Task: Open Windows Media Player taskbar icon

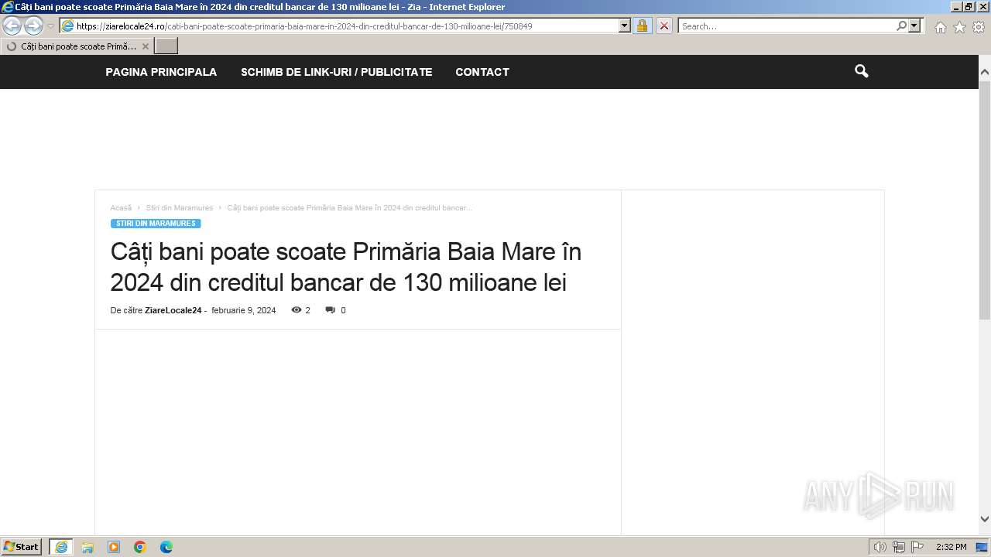Action: coord(114,547)
